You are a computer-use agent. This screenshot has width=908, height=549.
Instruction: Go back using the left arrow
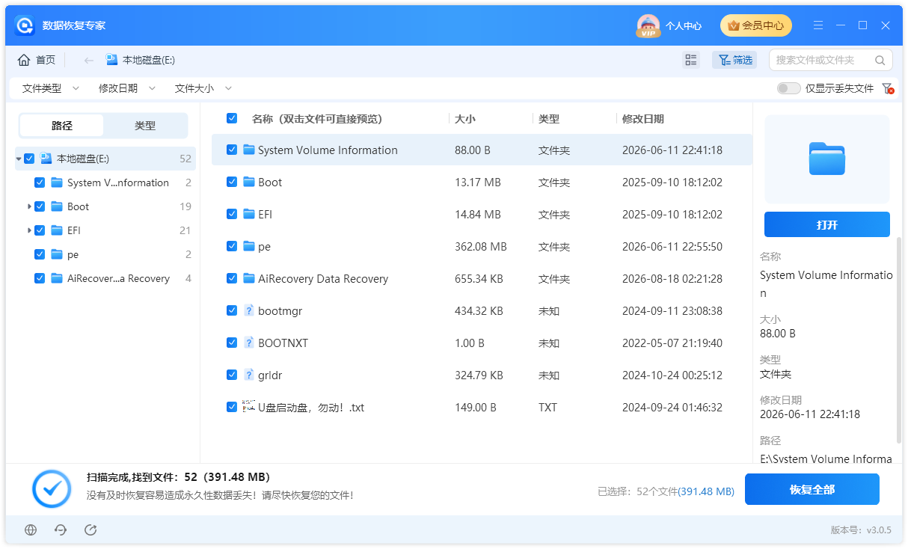[89, 60]
